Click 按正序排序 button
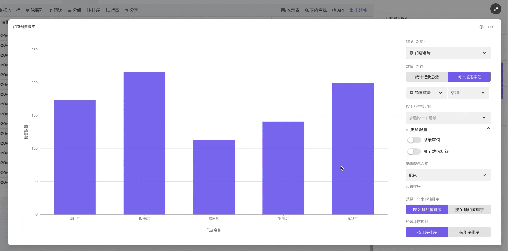This screenshot has width=508, height=251. coord(427,232)
